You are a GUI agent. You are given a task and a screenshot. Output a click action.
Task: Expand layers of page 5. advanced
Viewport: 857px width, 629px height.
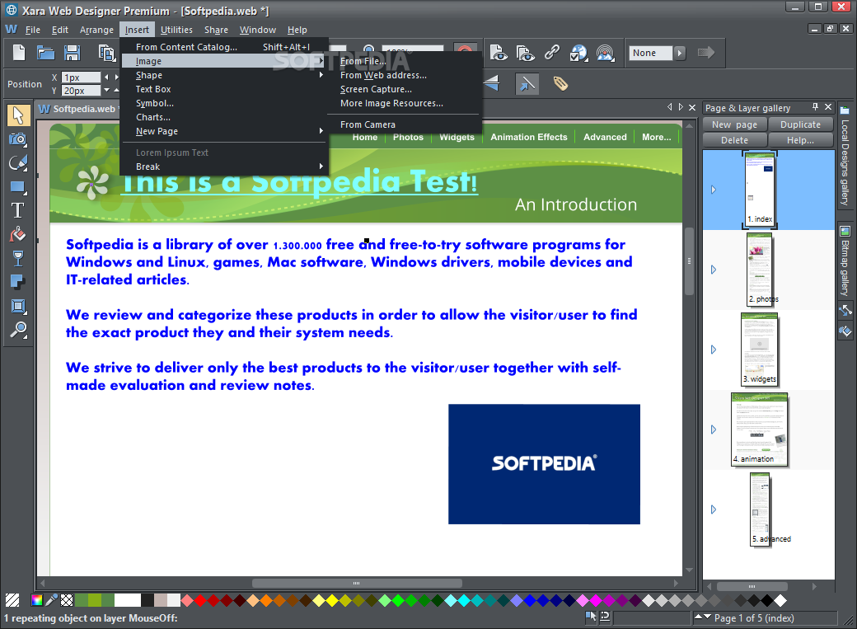(x=714, y=509)
